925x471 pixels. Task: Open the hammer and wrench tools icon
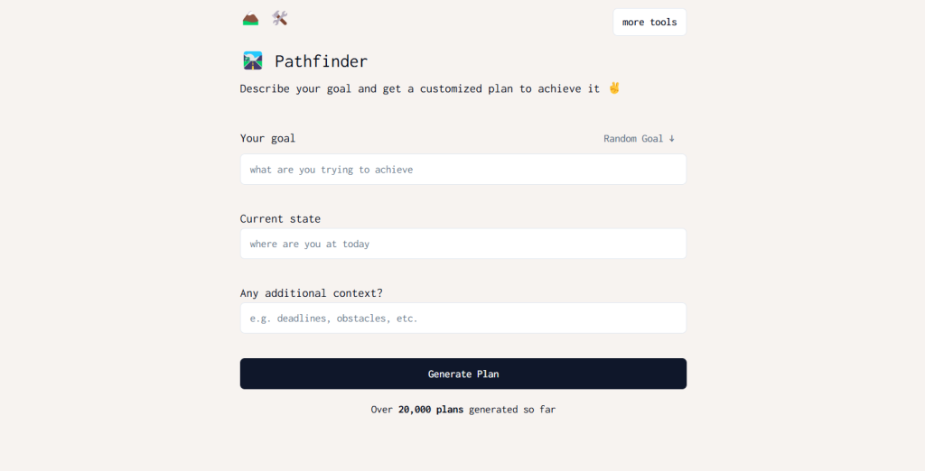[280, 18]
